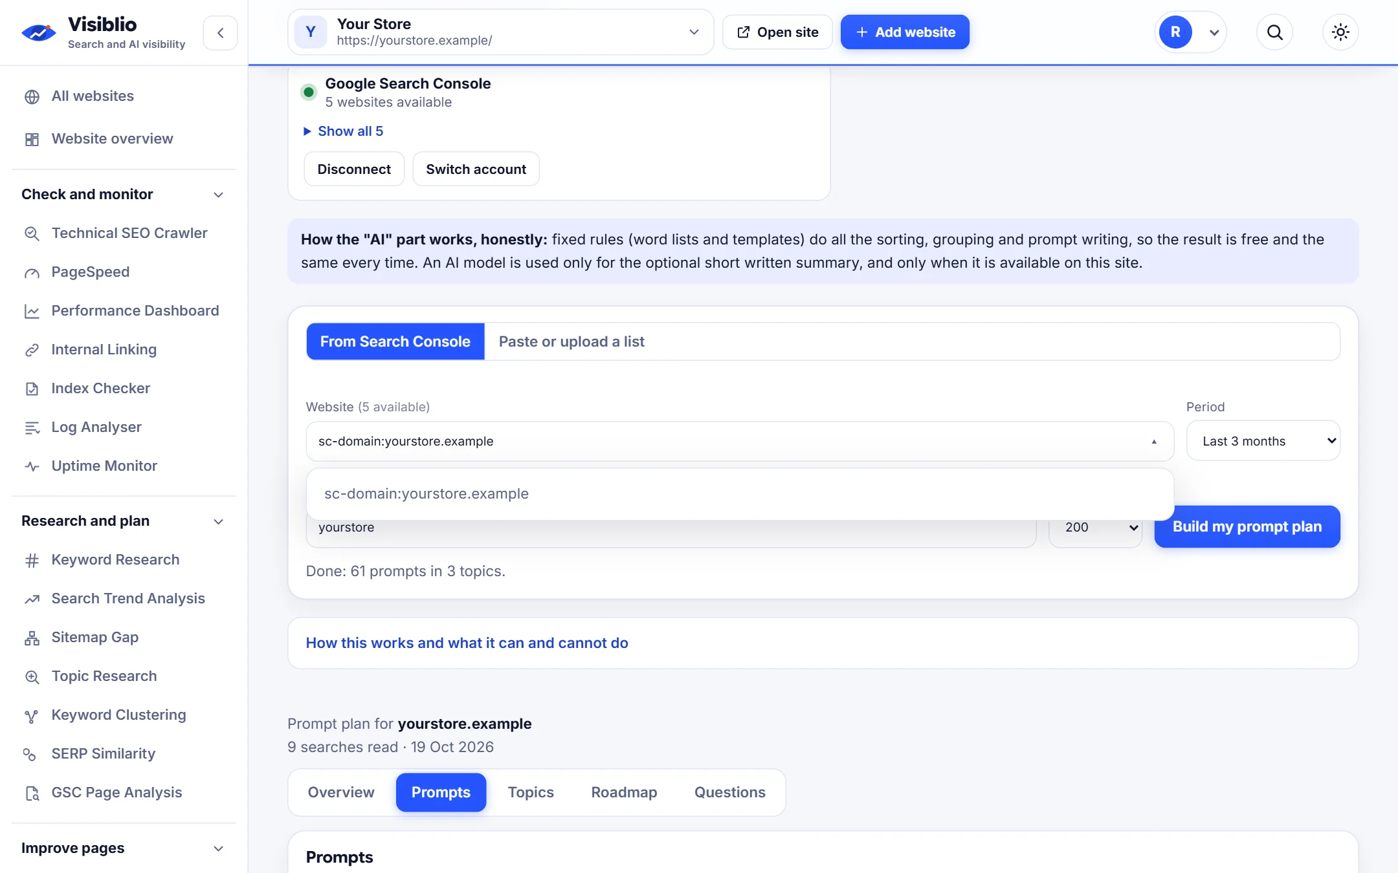The height and width of the screenshot is (873, 1398).
Task: Open Keyword Research hash icon
Action: tap(32, 560)
